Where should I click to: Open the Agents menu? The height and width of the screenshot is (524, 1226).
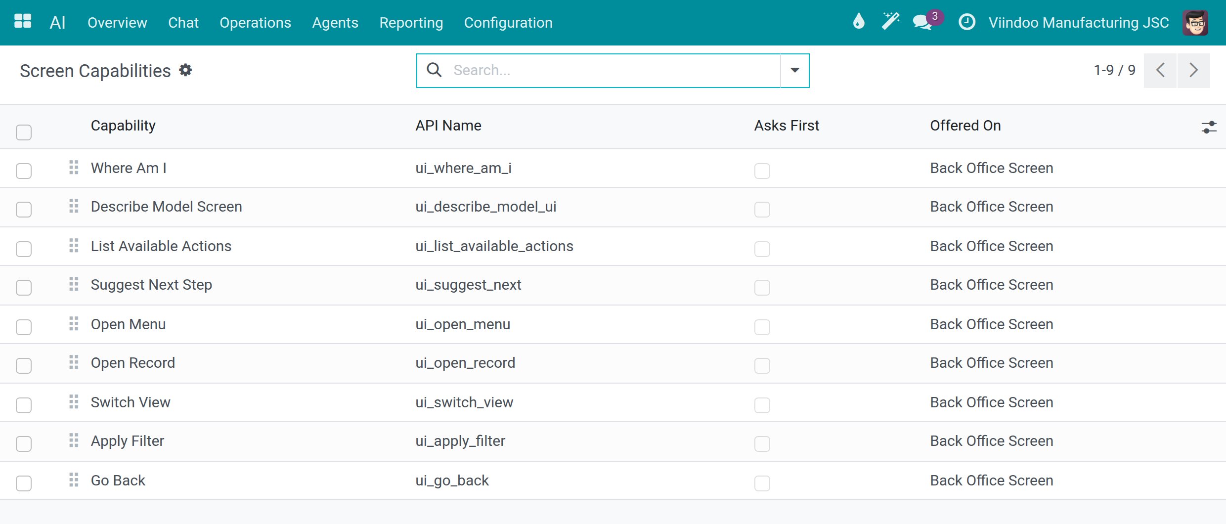[x=335, y=23]
